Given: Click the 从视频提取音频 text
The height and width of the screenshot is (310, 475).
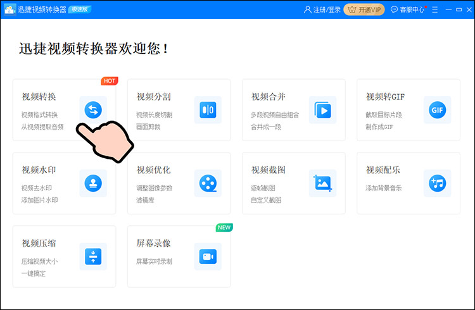Looking at the screenshot, I should 42,127.
